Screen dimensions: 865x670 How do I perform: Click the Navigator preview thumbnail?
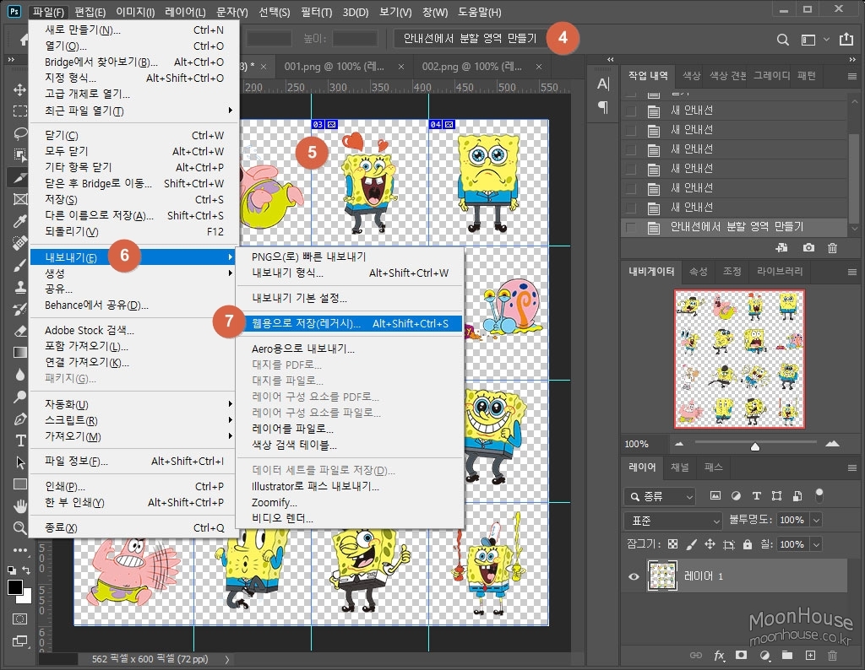[x=739, y=359]
